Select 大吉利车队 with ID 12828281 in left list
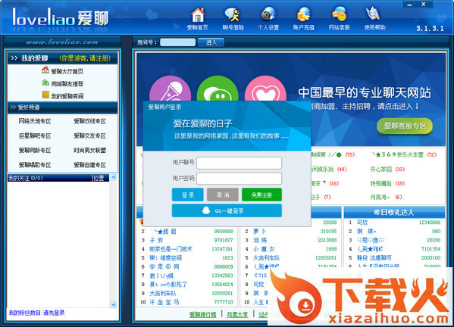Image resolution: width=454 pixels, height=327 pixels. [163, 293]
